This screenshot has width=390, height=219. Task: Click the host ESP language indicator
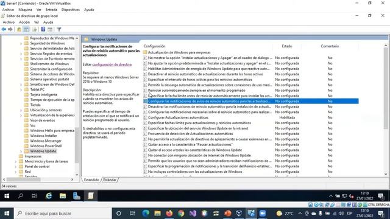[x=349, y=214]
